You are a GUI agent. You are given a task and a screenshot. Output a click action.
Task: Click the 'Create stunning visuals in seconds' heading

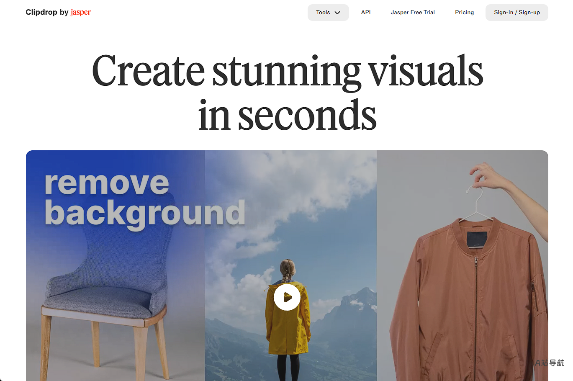287,92
